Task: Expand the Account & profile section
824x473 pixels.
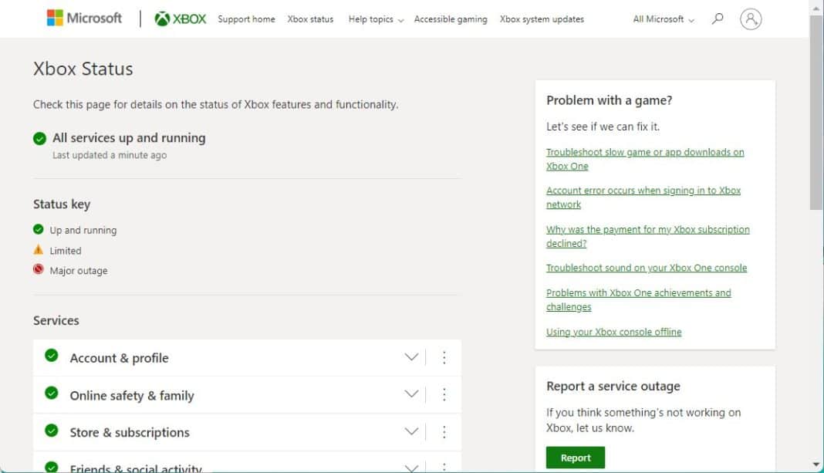Action: coord(411,356)
